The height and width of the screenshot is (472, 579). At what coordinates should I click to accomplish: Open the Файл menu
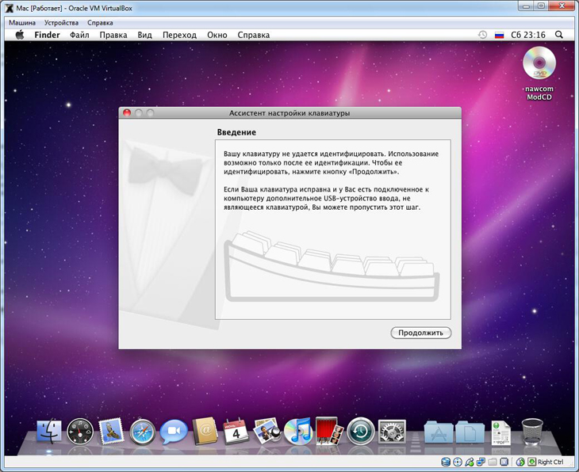[x=79, y=35]
